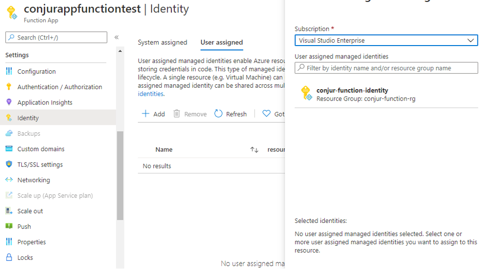Collapse the sidebar with double chevron
485x269 pixels.
click(117, 37)
